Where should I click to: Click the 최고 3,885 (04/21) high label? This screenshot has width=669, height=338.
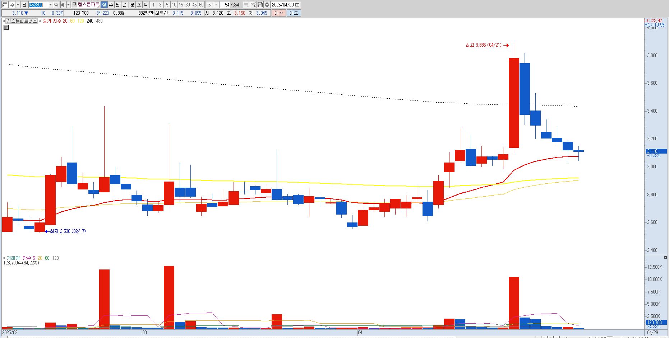coord(483,45)
